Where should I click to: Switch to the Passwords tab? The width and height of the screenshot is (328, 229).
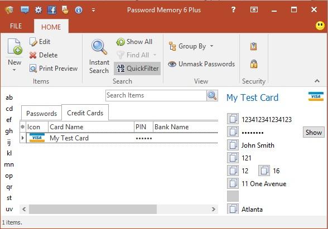point(41,114)
